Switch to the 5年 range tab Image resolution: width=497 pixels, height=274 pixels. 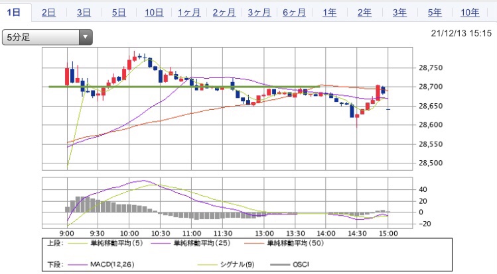pos(435,13)
